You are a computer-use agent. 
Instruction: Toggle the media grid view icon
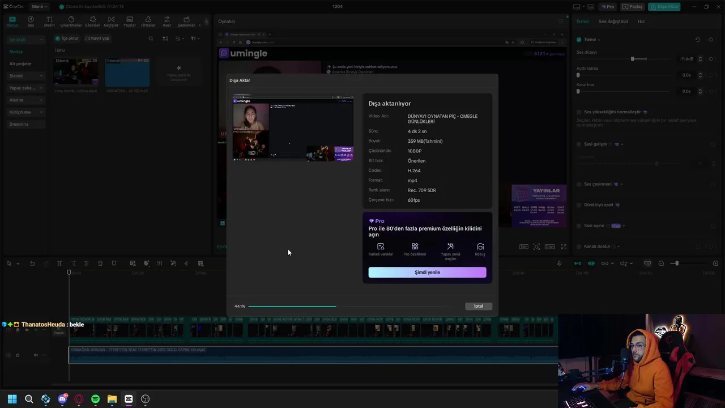[x=165, y=39]
